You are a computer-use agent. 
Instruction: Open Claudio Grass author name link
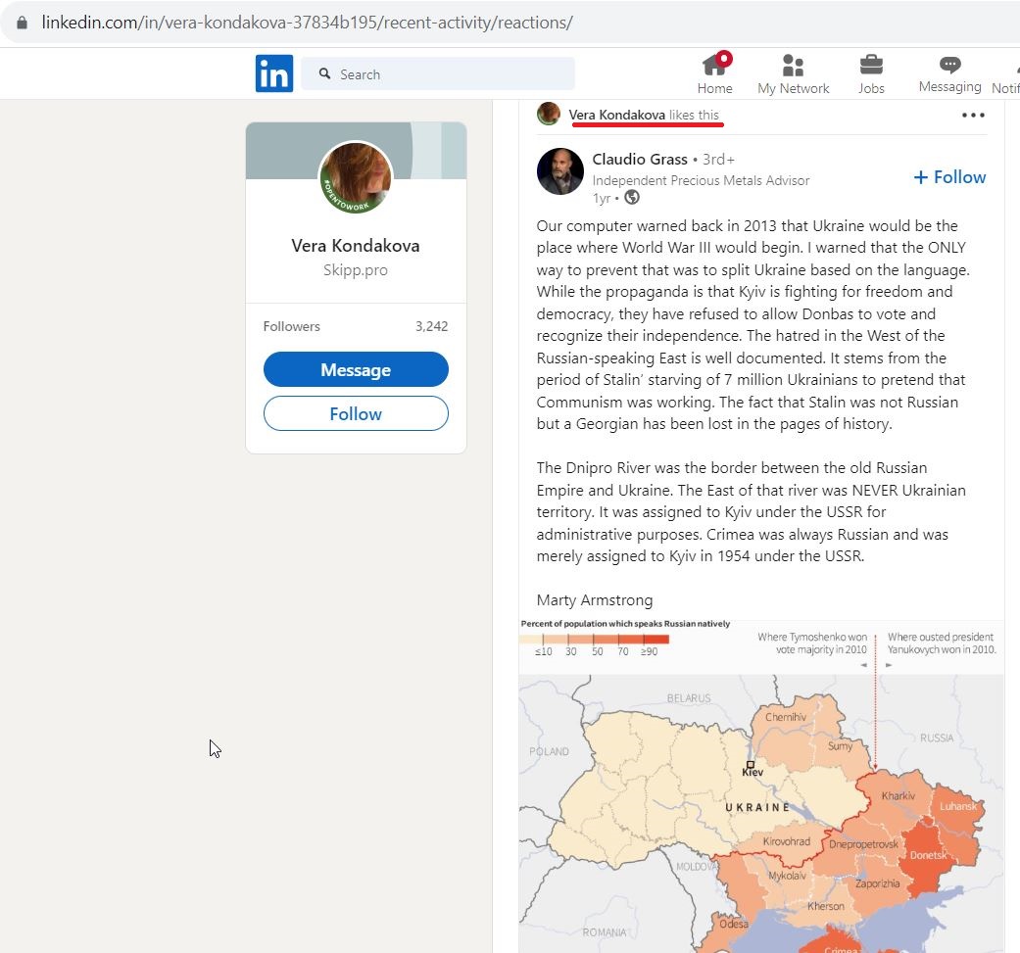pos(640,160)
